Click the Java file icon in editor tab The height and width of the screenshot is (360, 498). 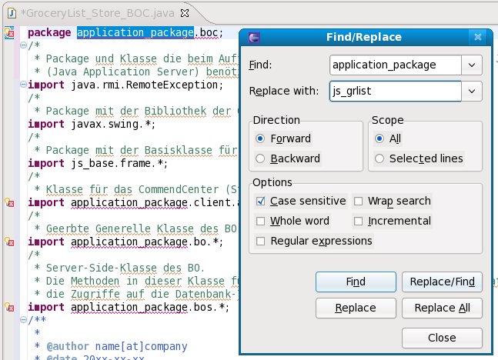9,12
